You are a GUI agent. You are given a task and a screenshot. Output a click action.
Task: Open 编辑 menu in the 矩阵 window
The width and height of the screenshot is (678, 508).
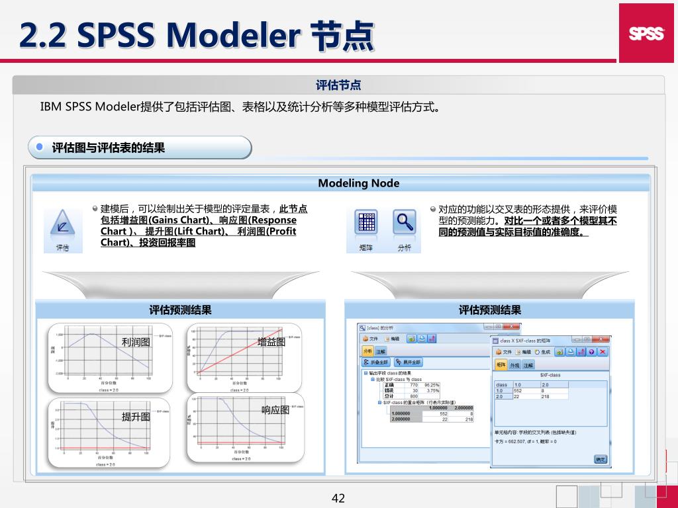click(523, 352)
